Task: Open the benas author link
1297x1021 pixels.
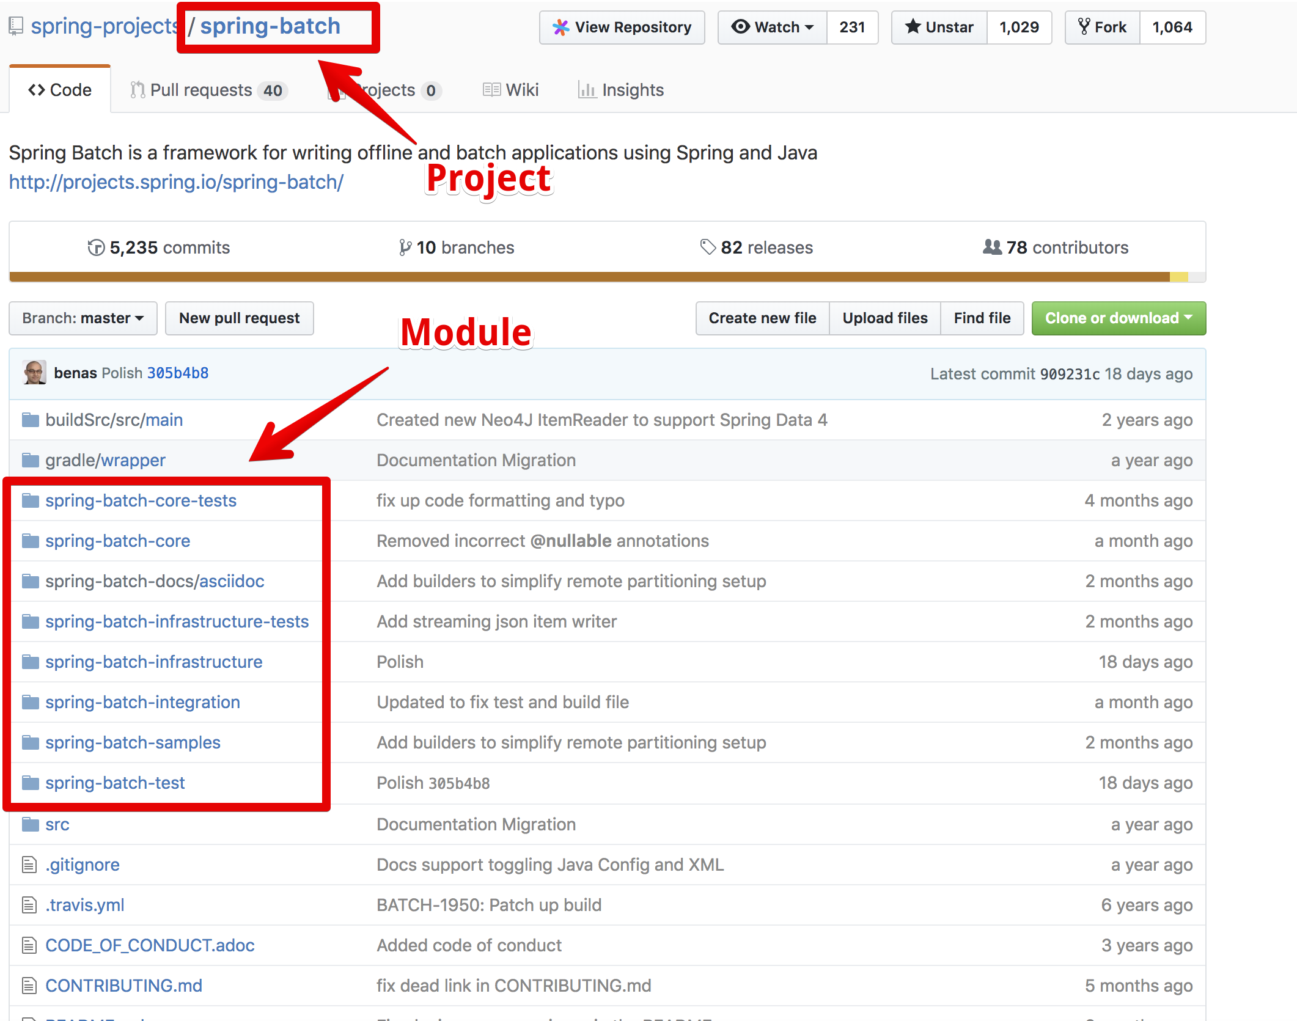Action: click(75, 373)
